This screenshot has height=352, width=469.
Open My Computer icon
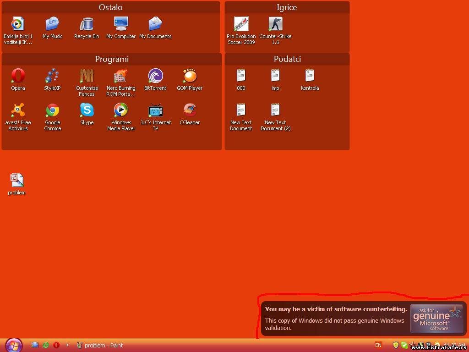(x=121, y=27)
